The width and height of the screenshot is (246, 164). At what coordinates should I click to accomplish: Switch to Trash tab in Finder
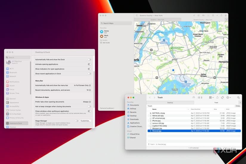(216, 103)
